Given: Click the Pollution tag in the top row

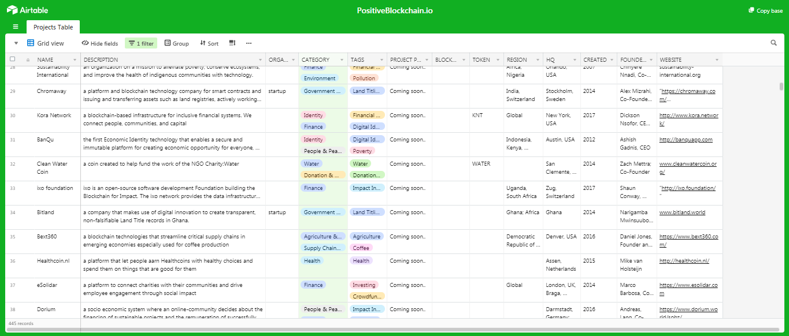Looking at the screenshot, I should click(364, 79).
